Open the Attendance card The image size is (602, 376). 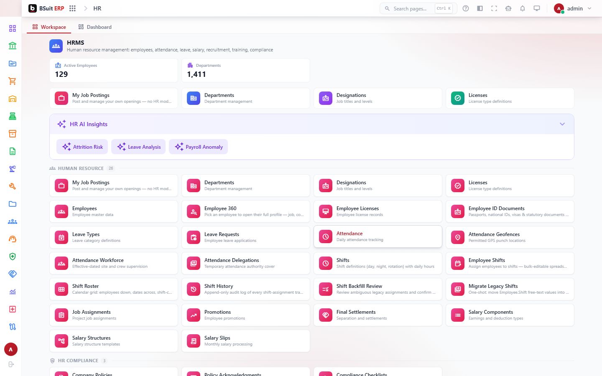pyautogui.click(x=378, y=236)
